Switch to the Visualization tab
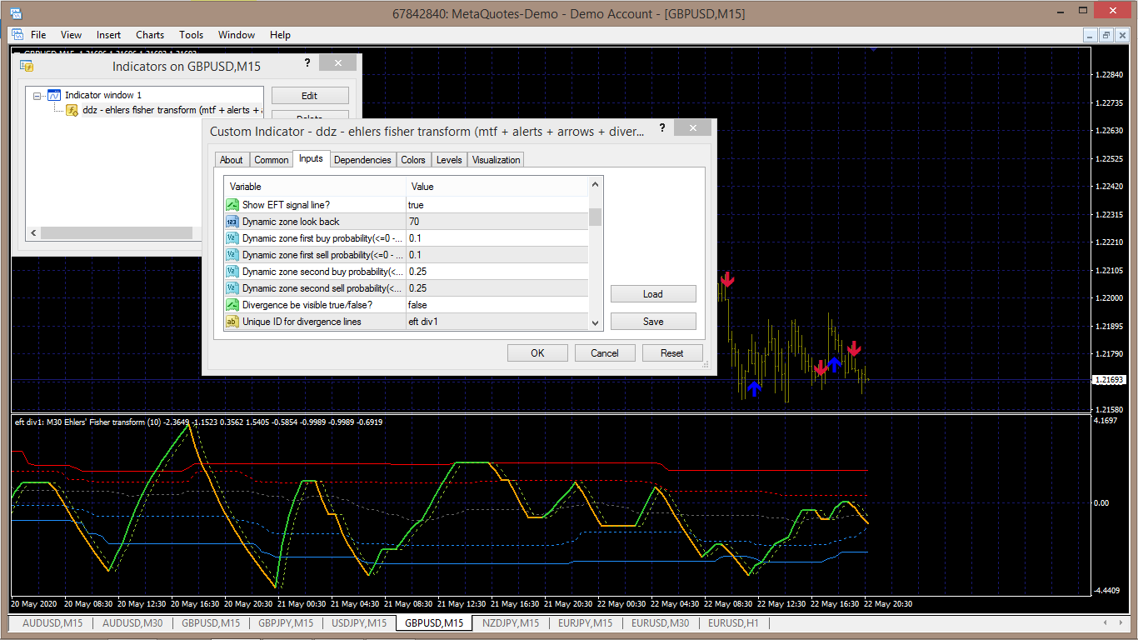The image size is (1138, 640). 496,160
